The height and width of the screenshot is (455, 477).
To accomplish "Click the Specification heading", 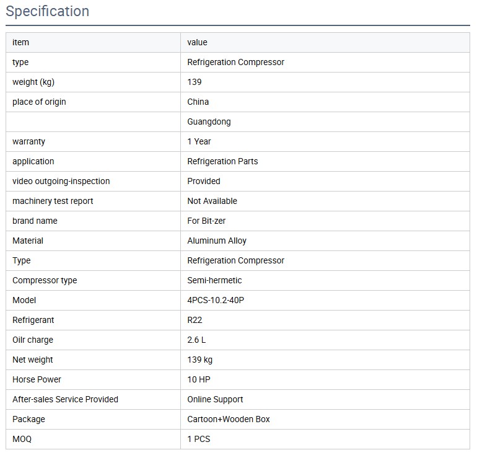I will click(47, 11).
